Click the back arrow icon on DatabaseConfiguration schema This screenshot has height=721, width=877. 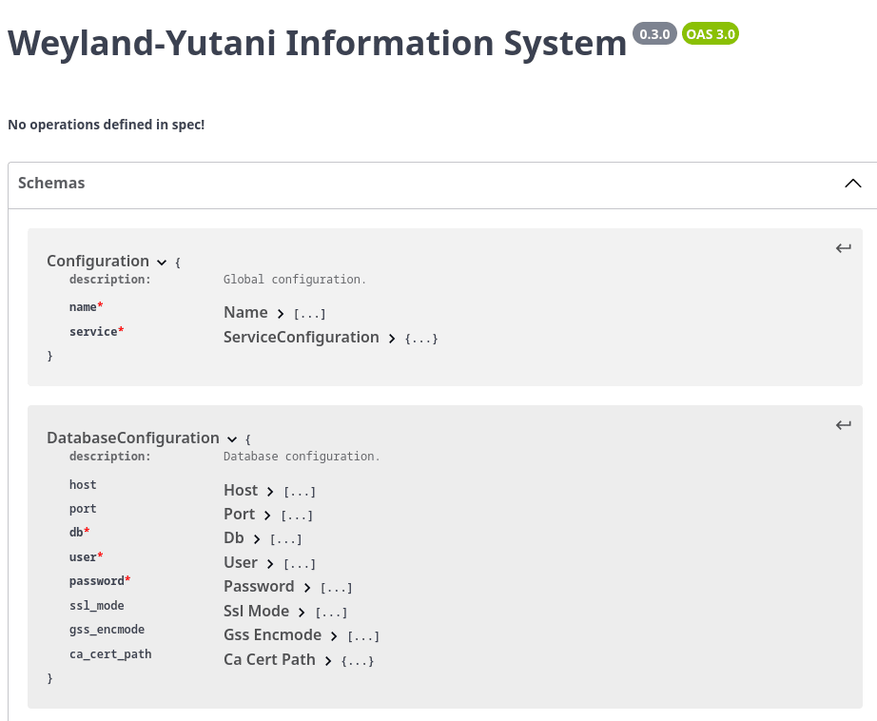pyautogui.click(x=843, y=424)
